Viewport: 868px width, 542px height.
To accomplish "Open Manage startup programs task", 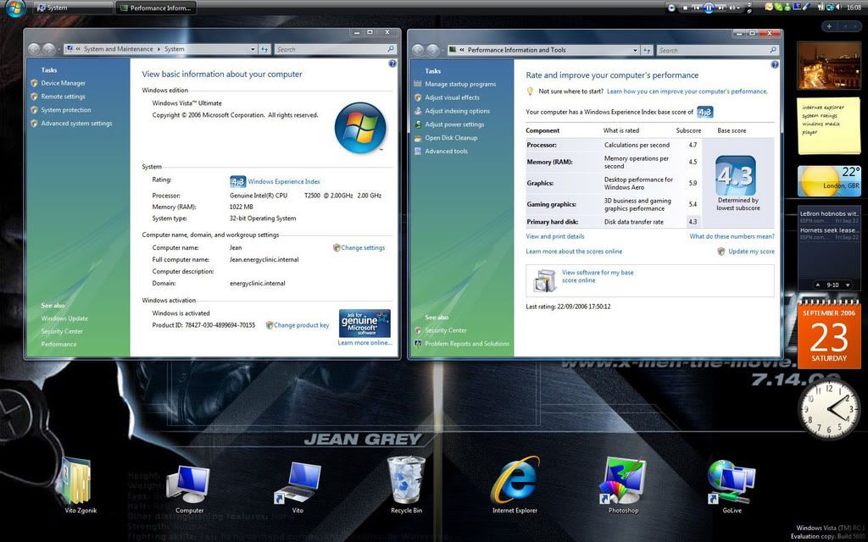I will (460, 84).
